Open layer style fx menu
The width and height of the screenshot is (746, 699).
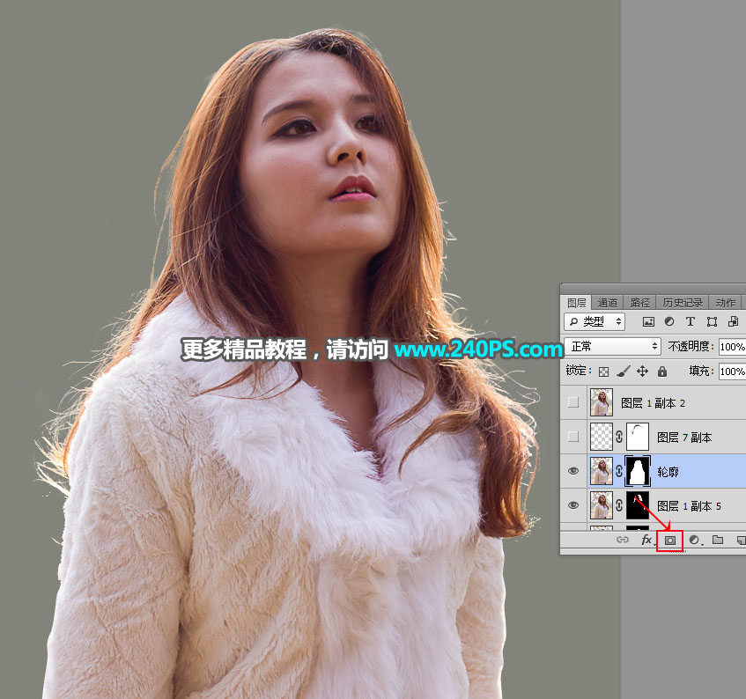pyautogui.click(x=646, y=540)
